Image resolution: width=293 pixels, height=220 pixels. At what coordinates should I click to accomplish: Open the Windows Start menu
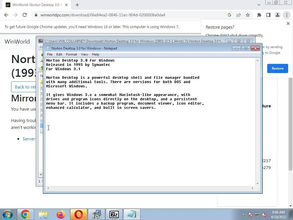click(7, 214)
